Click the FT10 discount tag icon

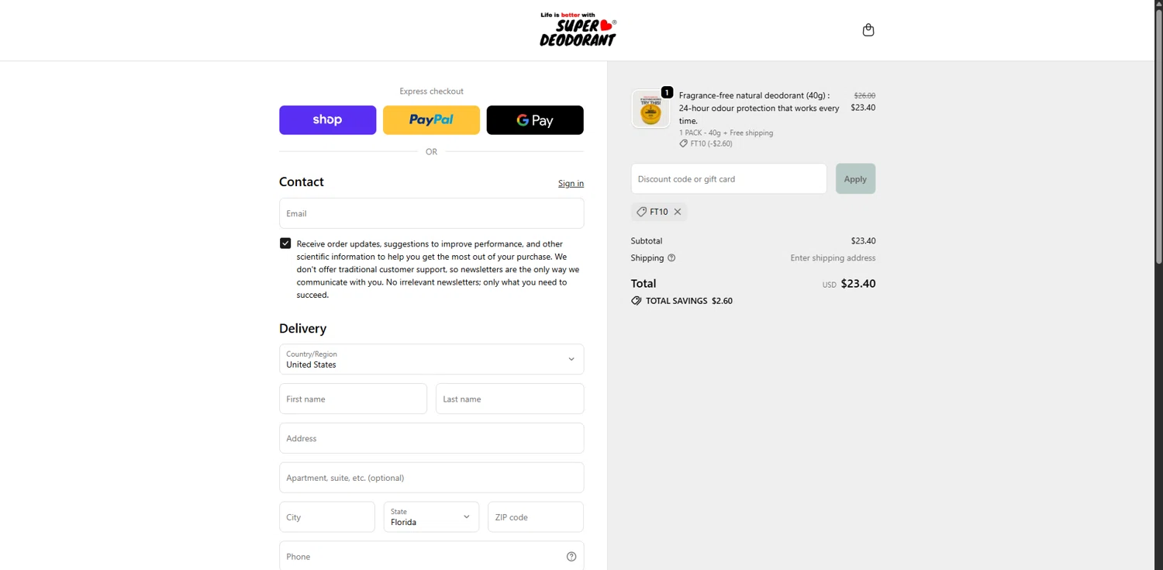tap(642, 212)
